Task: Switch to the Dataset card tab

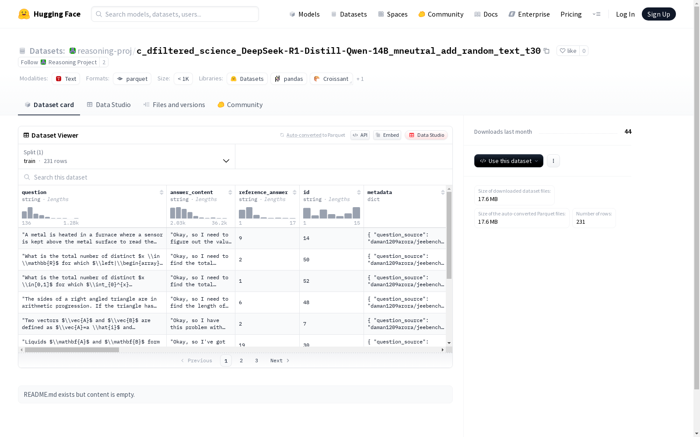Action: point(49,105)
